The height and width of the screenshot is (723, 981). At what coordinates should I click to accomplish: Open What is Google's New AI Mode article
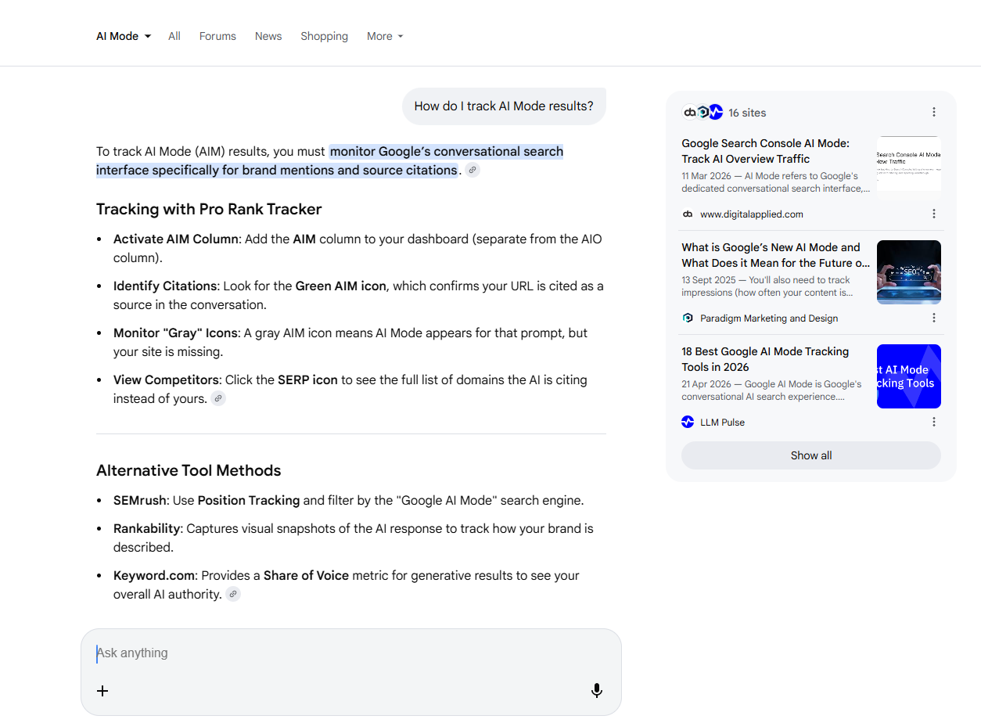pyautogui.click(x=775, y=255)
